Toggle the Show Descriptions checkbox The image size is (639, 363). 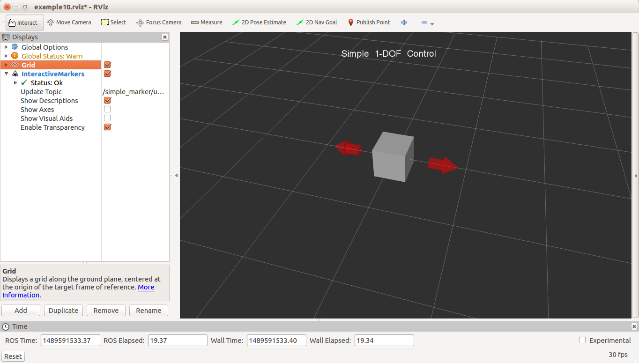(107, 100)
